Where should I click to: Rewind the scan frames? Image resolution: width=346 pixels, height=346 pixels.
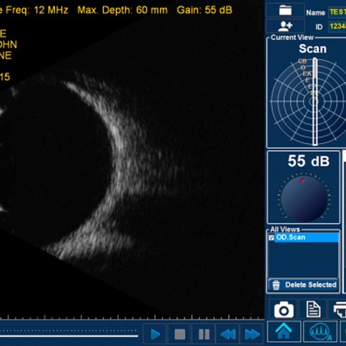click(228, 334)
